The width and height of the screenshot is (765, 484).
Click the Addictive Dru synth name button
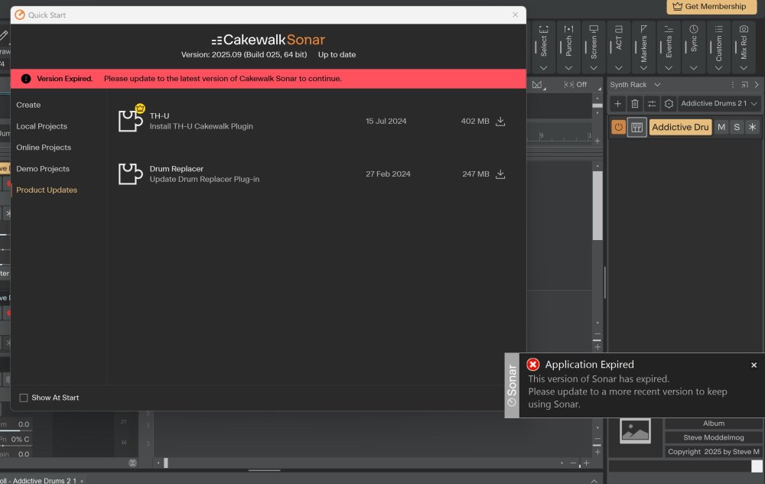[680, 127]
